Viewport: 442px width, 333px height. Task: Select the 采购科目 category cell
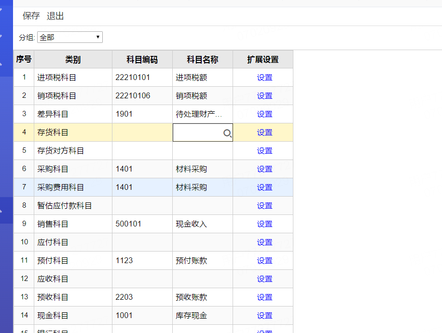click(73, 169)
